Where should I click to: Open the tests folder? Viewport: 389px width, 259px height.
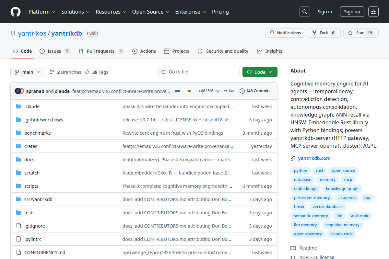click(29, 213)
